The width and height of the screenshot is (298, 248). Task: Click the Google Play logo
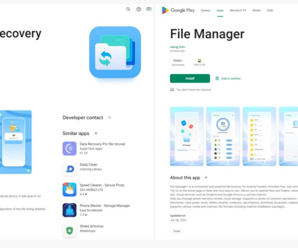point(178,10)
